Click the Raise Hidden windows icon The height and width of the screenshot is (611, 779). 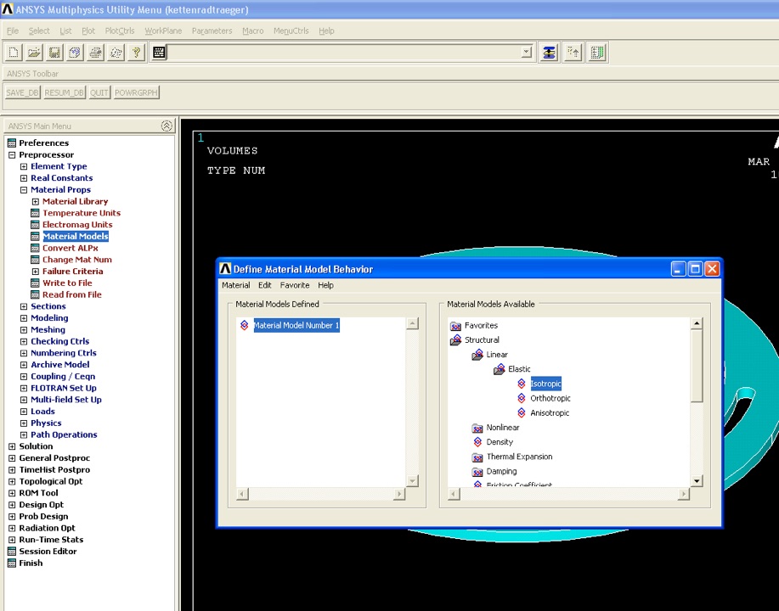tap(549, 53)
